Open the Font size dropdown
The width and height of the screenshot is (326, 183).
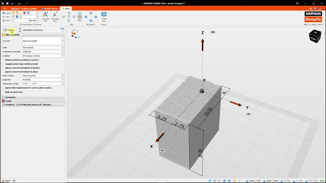tap(37, 21)
